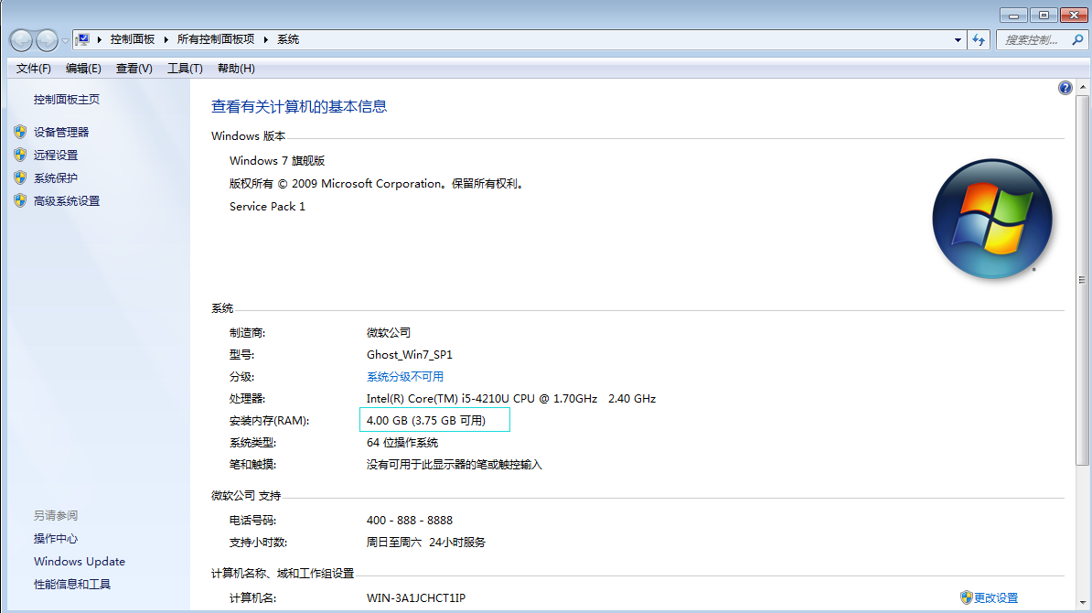Click 系统分级不可用 link
The width and height of the screenshot is (1092, 613).
405,377
